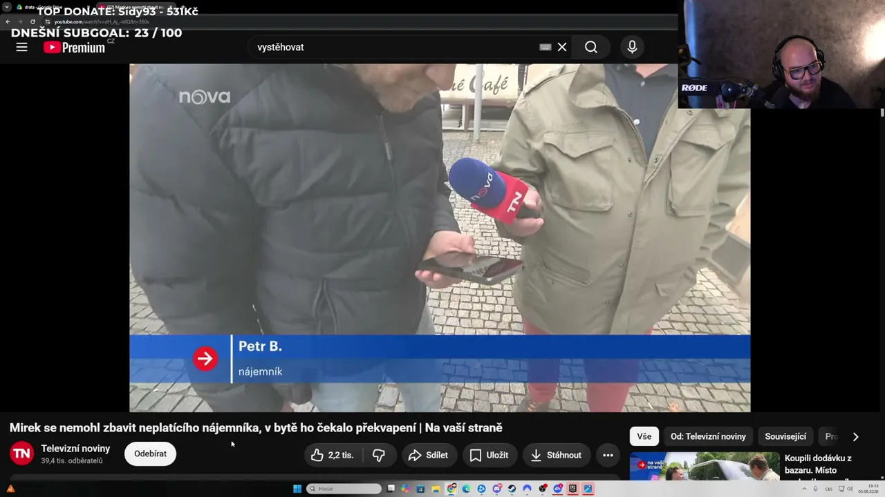Open the more actions three-dot menu

point(608,455)
